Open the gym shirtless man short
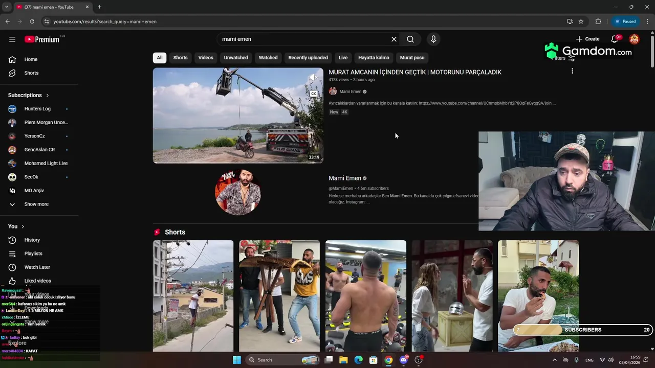The height and width of the screenshot is (368, 655). tap(366, 296)
